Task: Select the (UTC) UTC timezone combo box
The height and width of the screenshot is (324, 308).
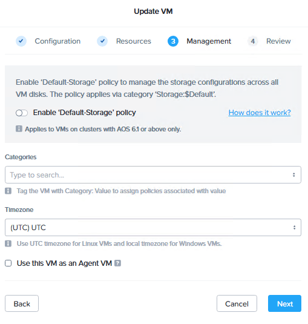Action: pos(153,228)
